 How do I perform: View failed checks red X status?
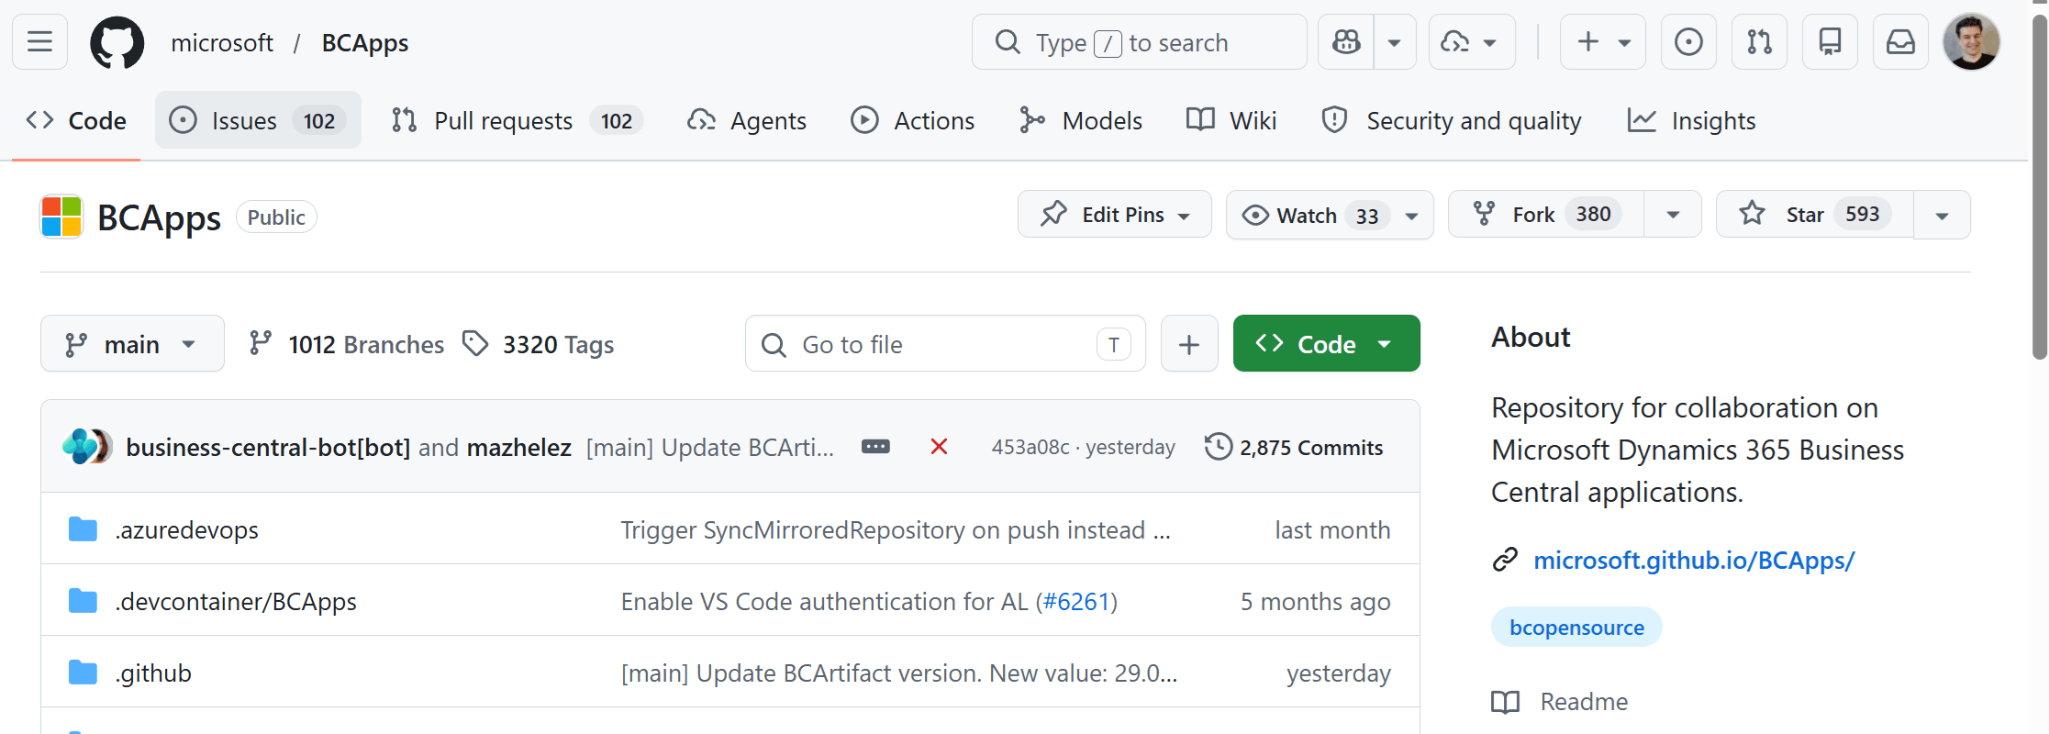tap(939, 447)
